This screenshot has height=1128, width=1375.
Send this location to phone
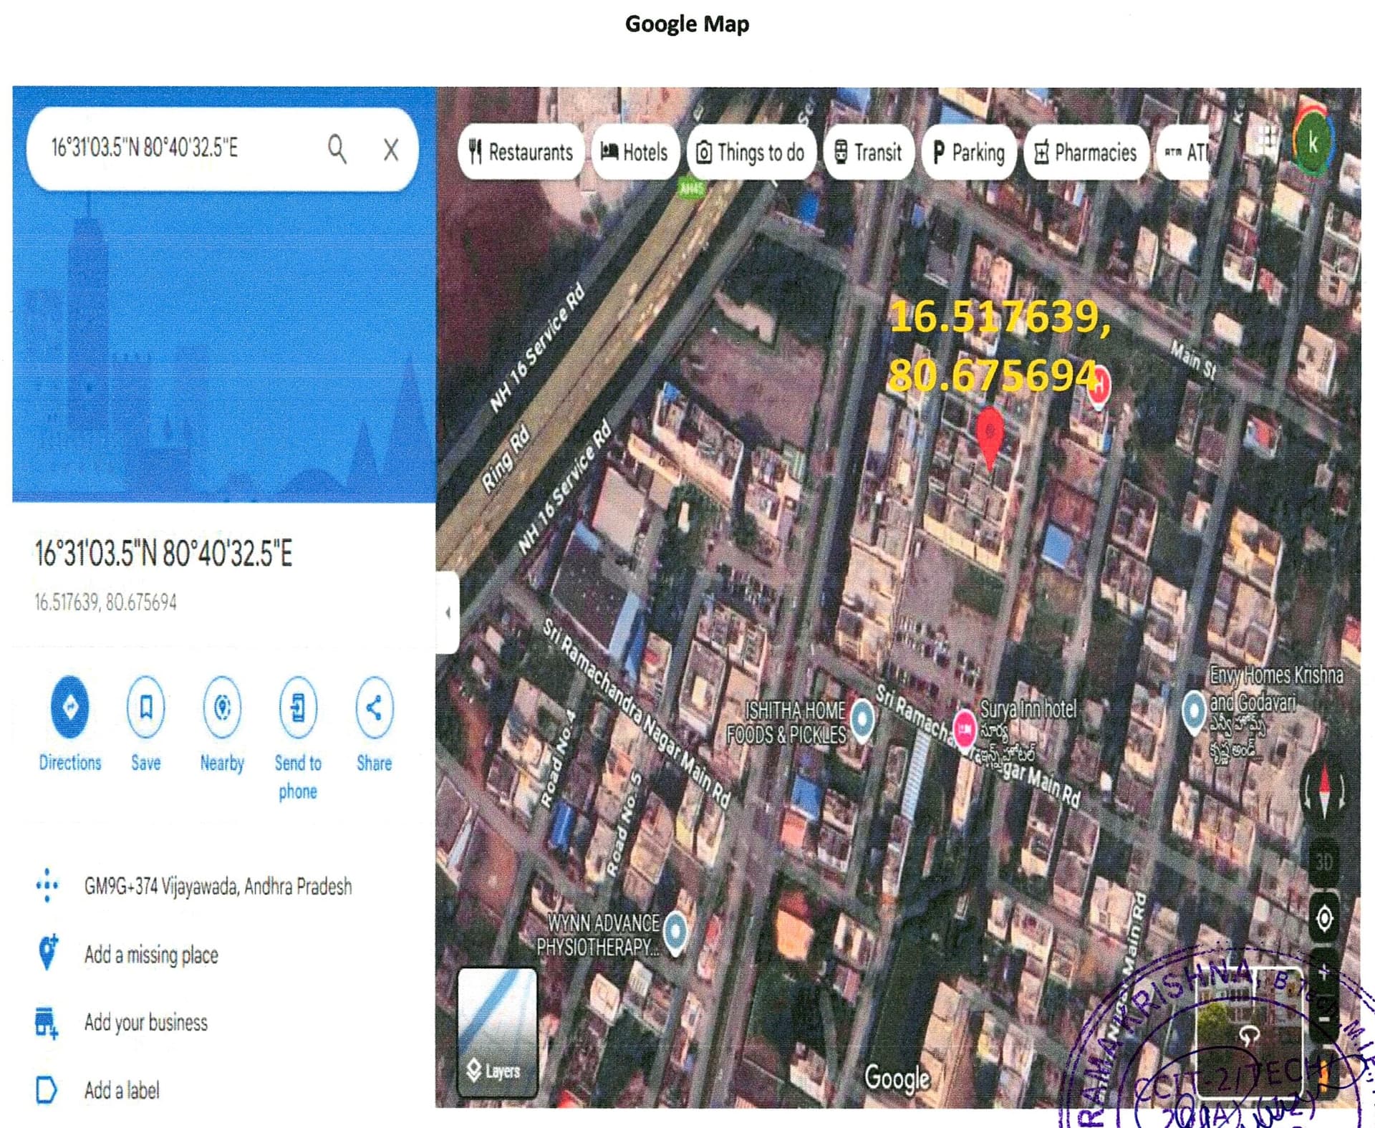(298, 738)
